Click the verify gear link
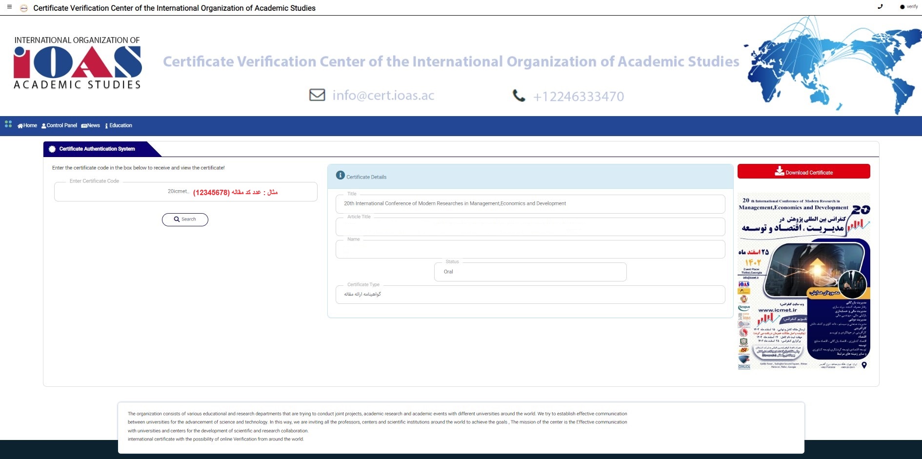 tap(909, 7)
